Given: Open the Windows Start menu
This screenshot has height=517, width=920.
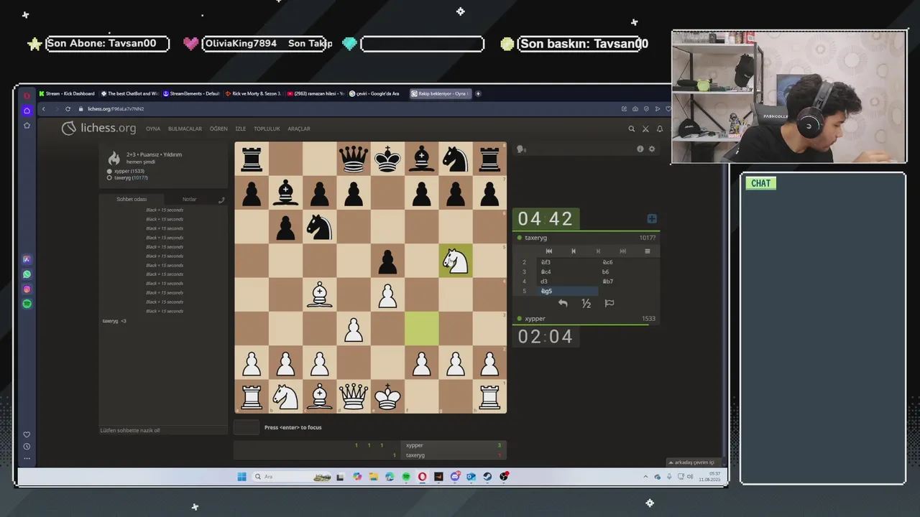Looking at the screenshot, I should 241,477.
